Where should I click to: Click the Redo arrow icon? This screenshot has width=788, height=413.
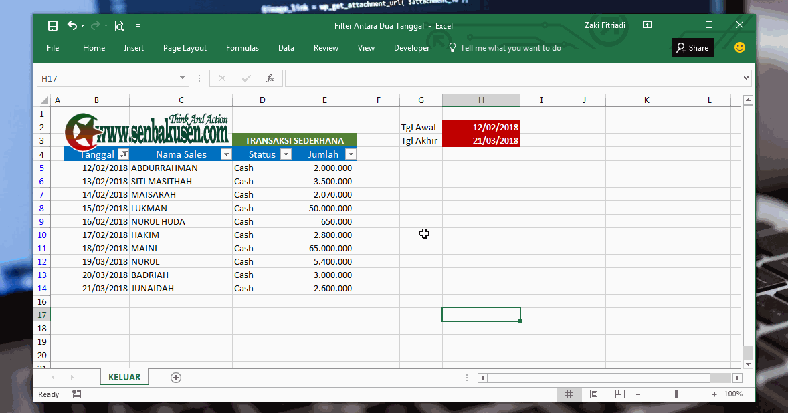point(96,25)
